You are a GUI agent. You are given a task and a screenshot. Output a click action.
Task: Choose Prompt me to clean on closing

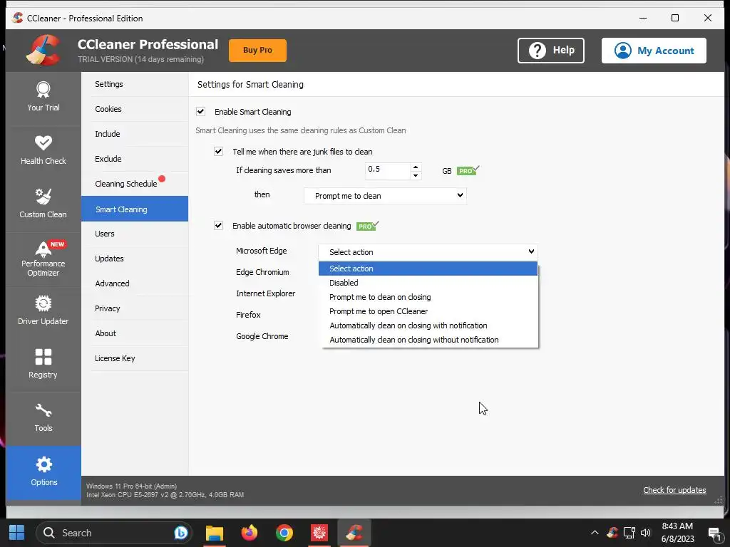(428, 297)
